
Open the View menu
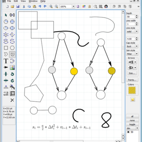pos(23,1)
